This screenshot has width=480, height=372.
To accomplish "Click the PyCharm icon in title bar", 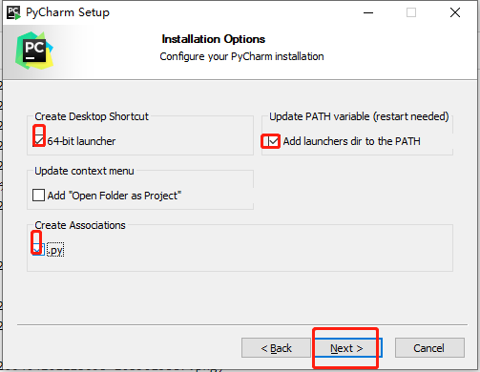I will pos(13,12).
